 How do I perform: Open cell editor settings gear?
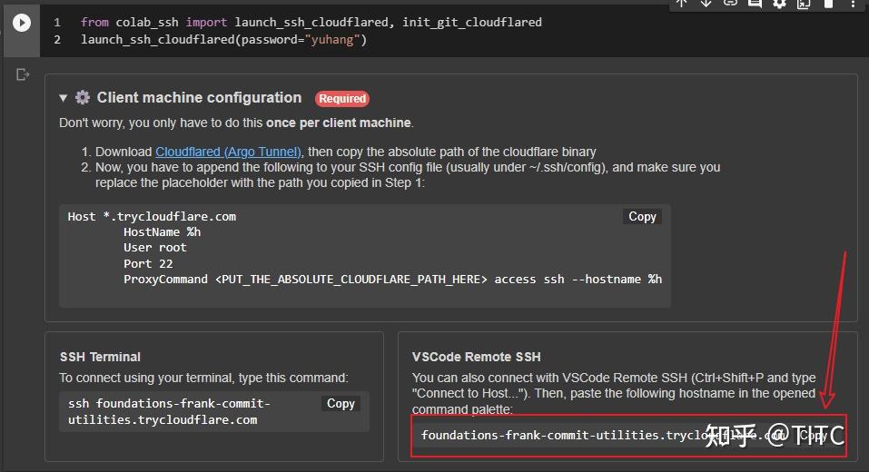779,4
